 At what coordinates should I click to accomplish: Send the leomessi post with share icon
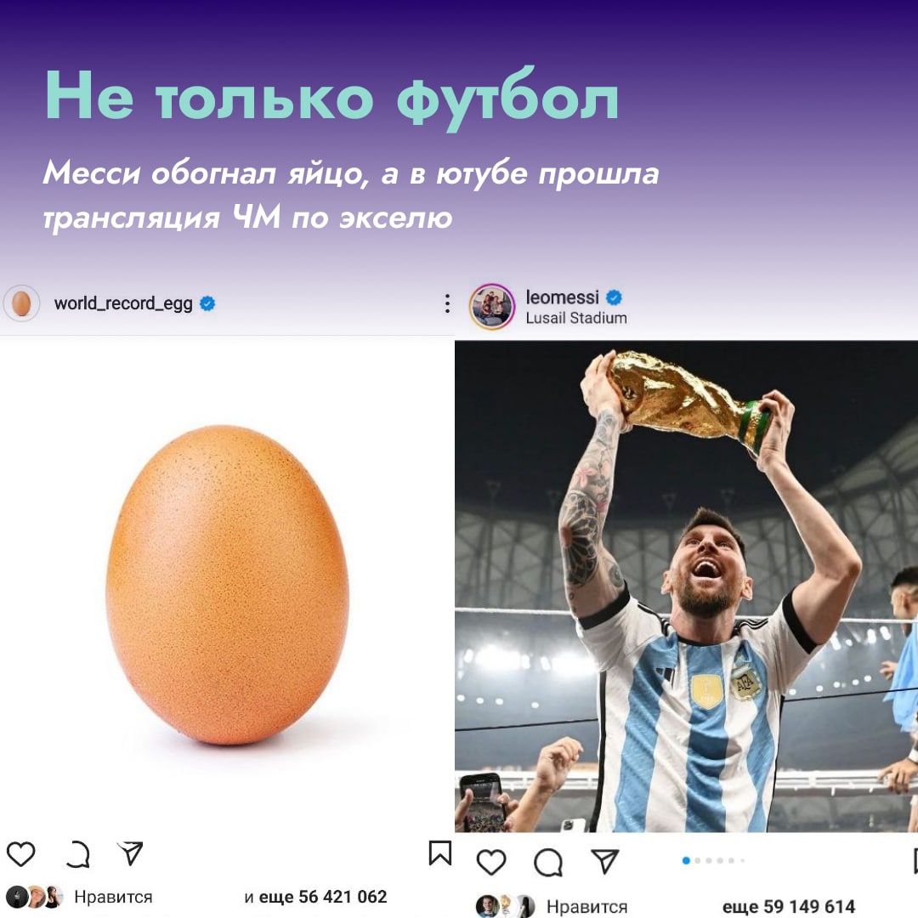[x=605, y=861]
